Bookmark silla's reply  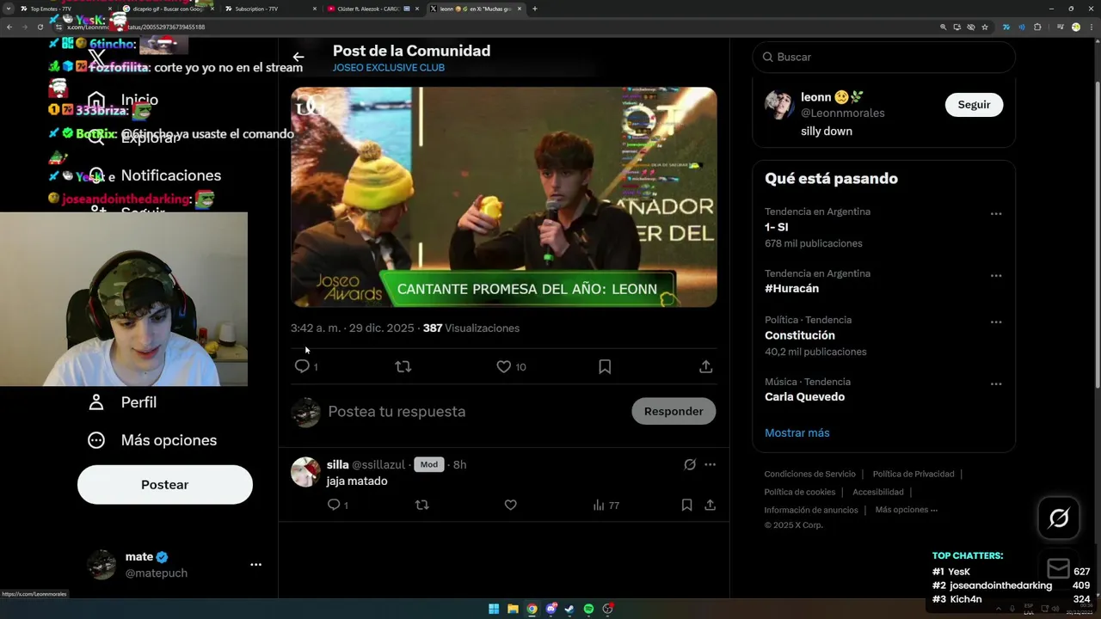(686, 505)
